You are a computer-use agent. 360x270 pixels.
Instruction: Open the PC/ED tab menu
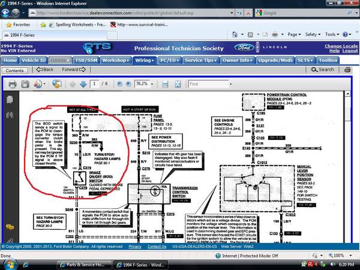tap(169, 60)
